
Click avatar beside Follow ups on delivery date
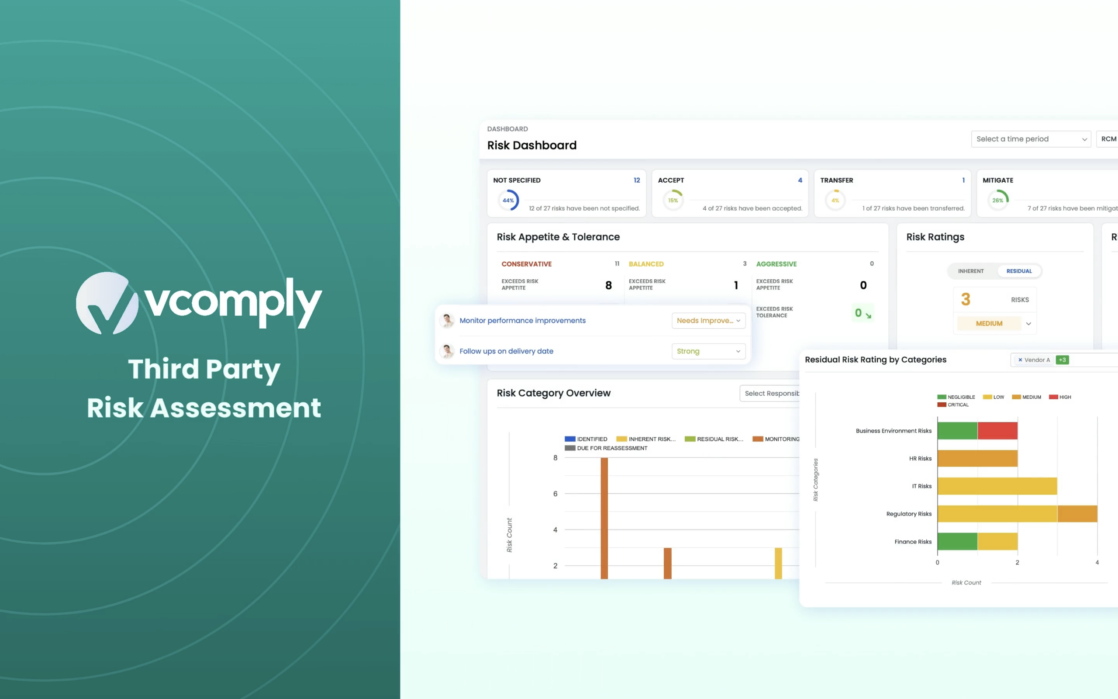(x=447, y=351)
